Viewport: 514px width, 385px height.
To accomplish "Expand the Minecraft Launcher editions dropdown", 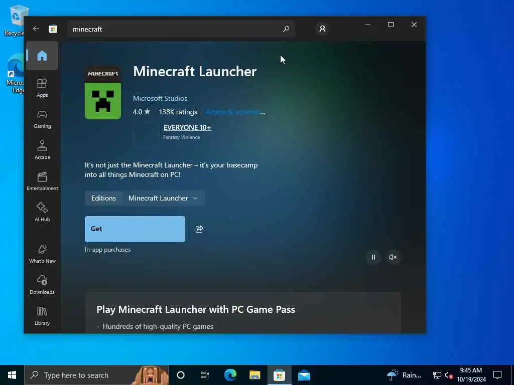I will pos(163,198).
